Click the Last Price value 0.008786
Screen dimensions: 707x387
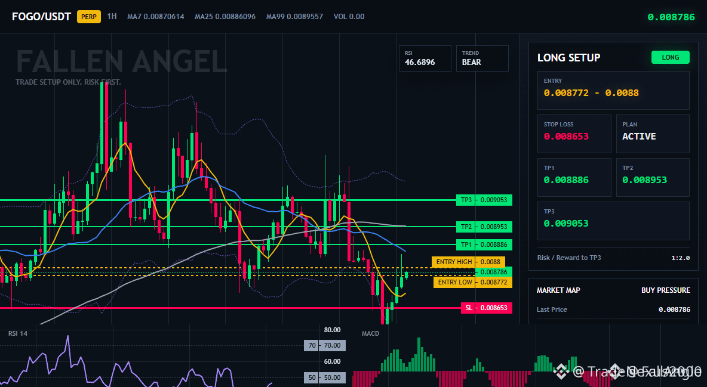click(x=674, y=309)
